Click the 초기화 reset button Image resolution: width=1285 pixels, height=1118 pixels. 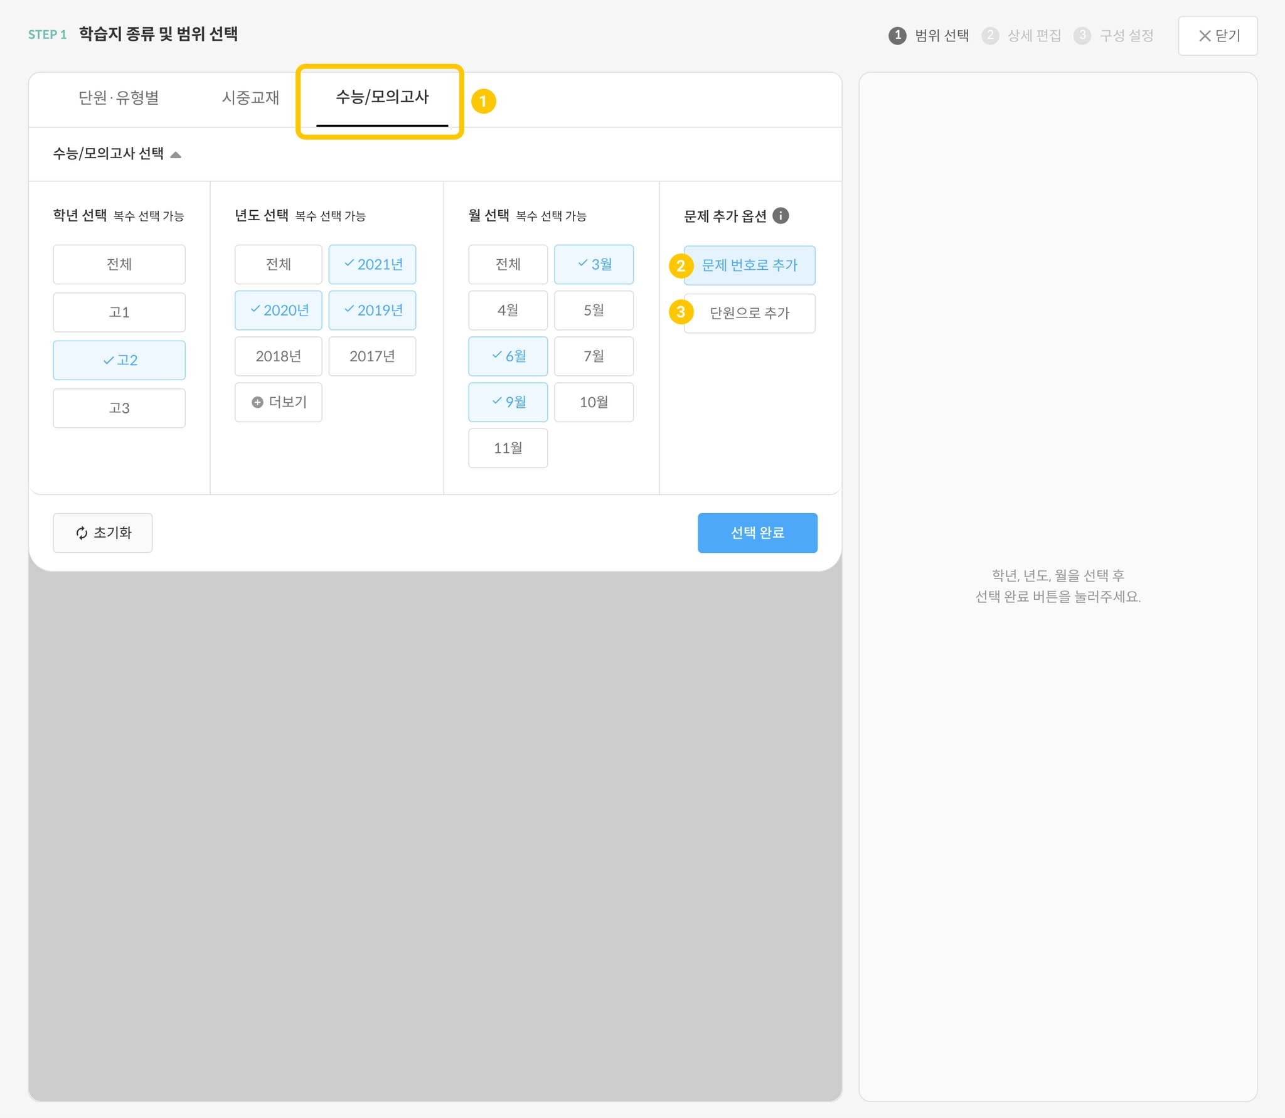coord(103,533)
